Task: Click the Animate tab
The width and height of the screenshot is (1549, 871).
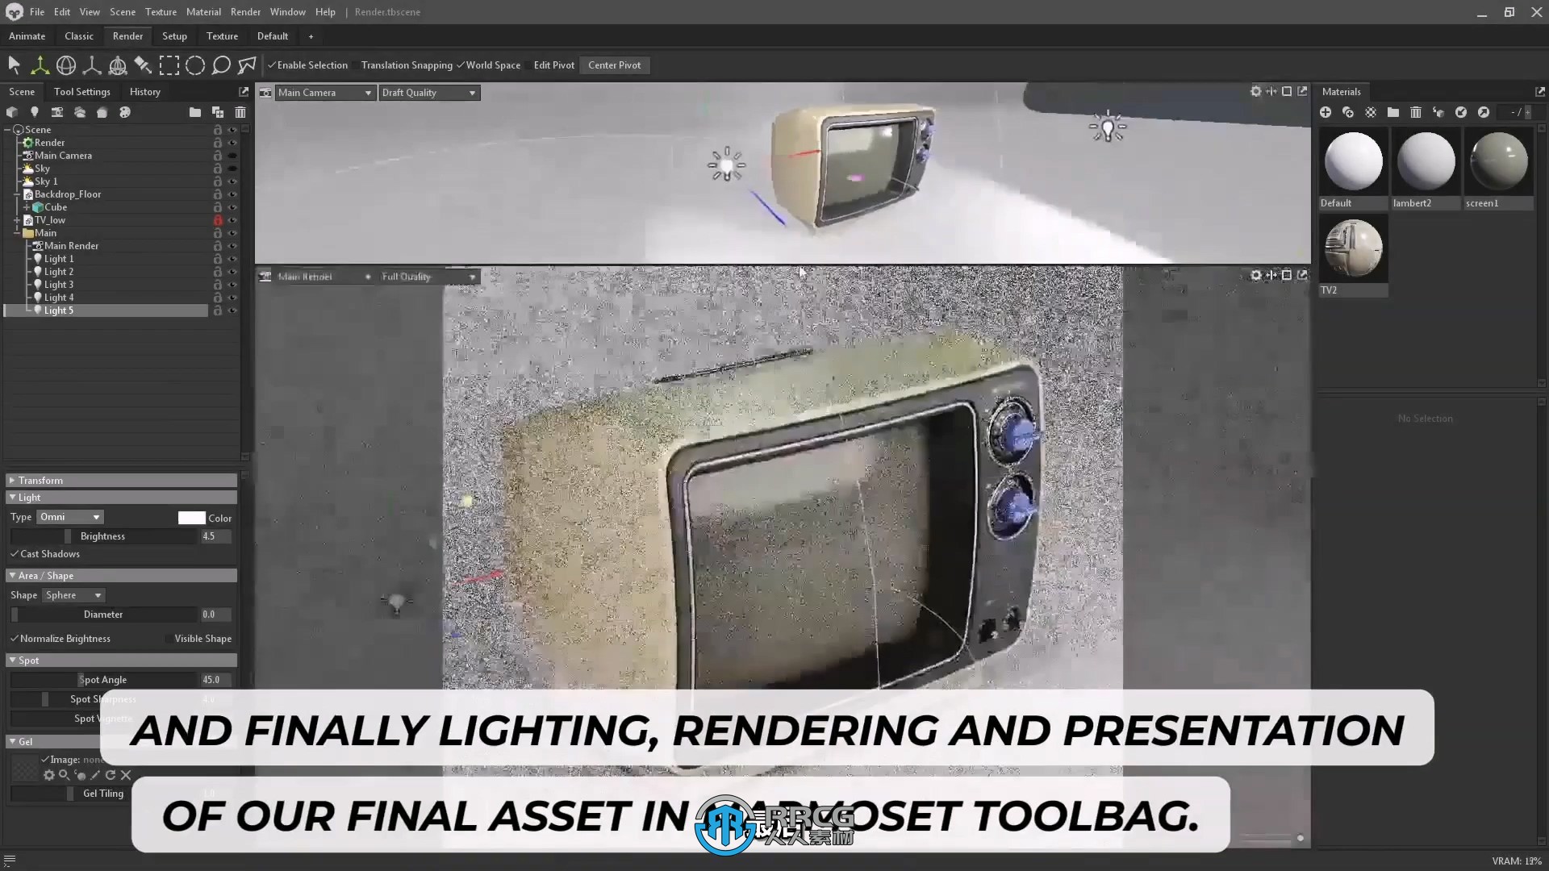Action: coord(27,36)
